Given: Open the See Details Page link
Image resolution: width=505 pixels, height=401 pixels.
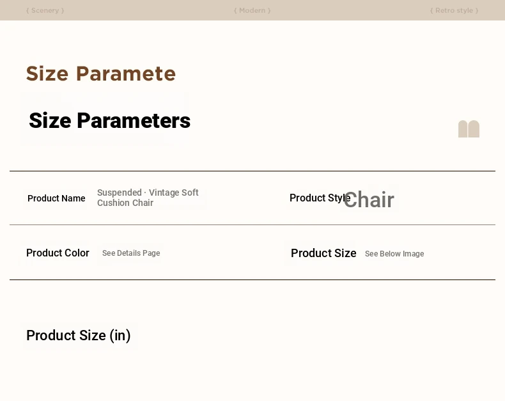Looking at the screenshot, I should pyautogui.click(x=131, y=253).
